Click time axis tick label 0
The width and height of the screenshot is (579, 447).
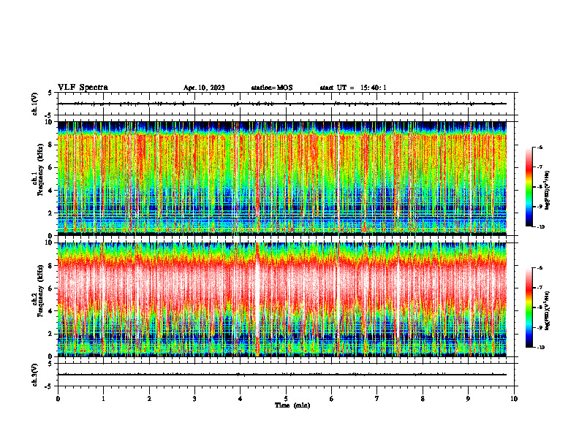coord(58,399)
